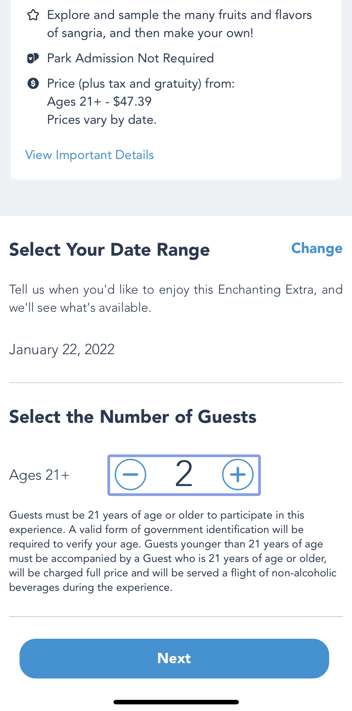
Task: Click the dollar sign price icon
Action: tap(33, 83)
